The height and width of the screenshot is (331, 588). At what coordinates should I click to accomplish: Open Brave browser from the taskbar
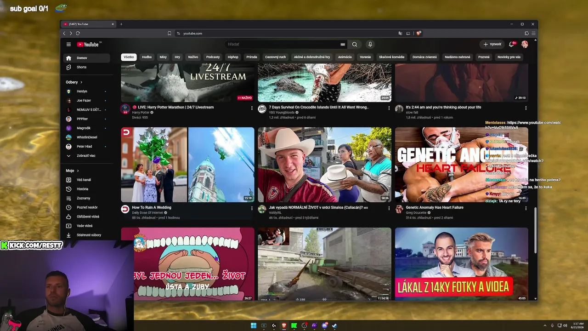(x=284, y=326)
